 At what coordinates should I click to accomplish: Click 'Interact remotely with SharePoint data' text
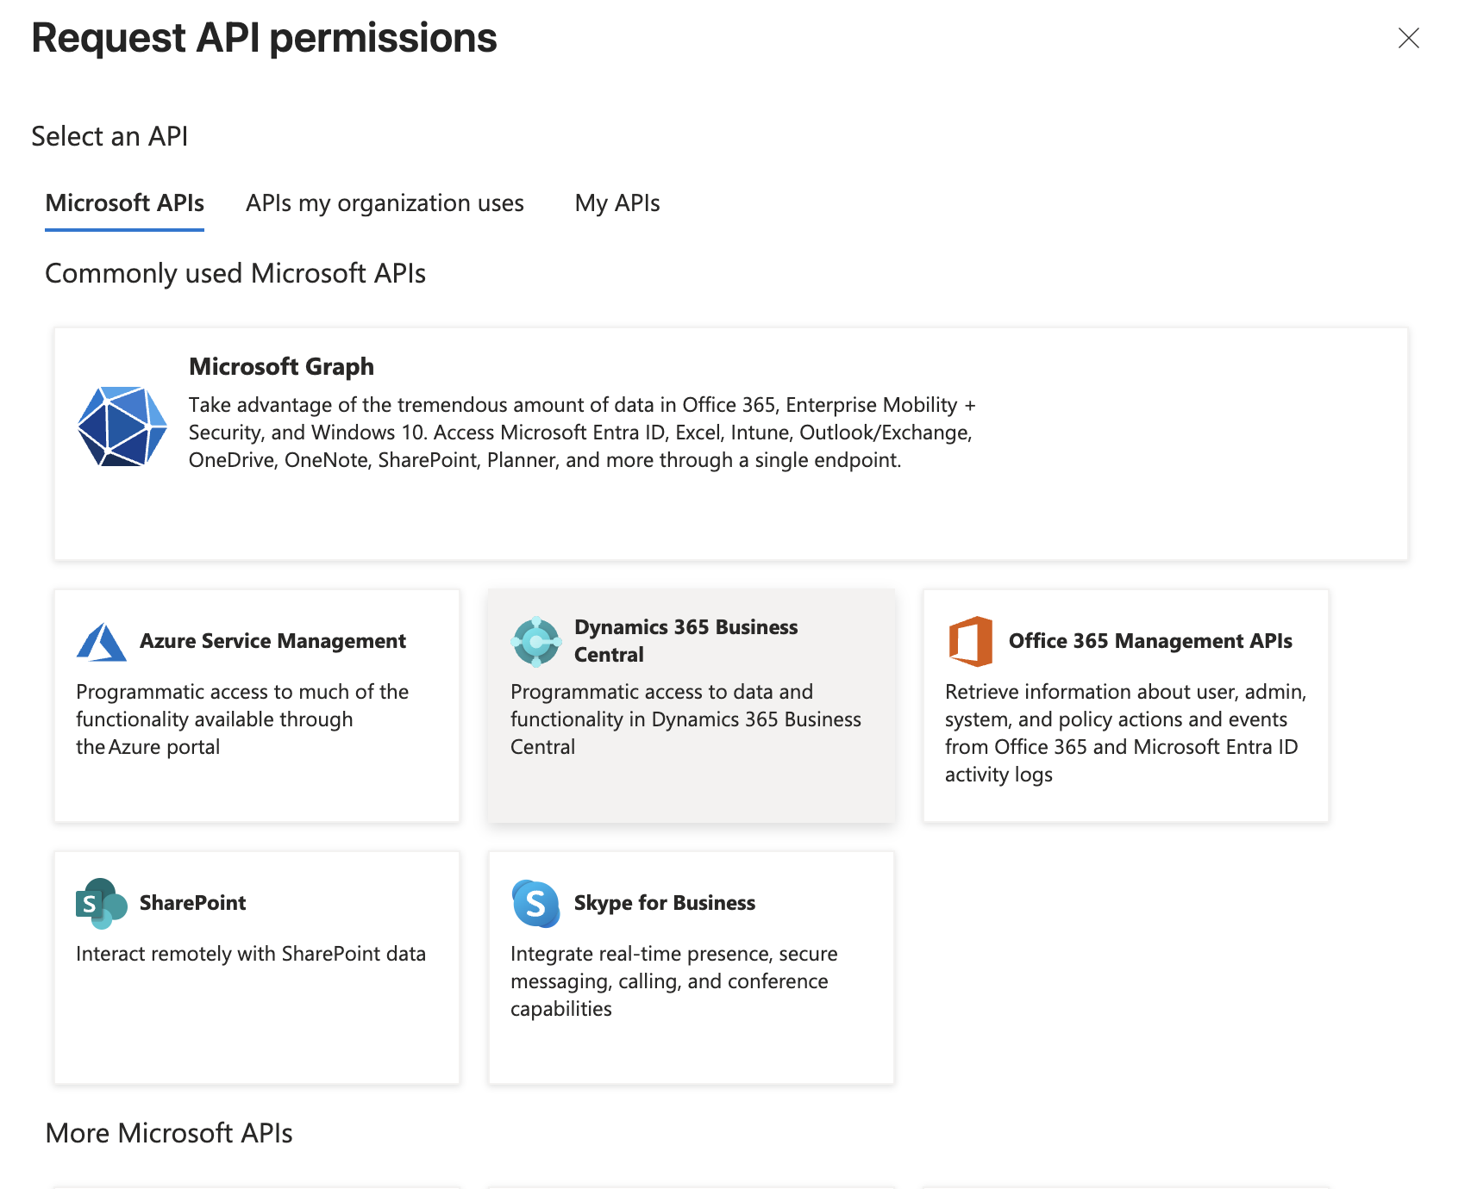251,954
